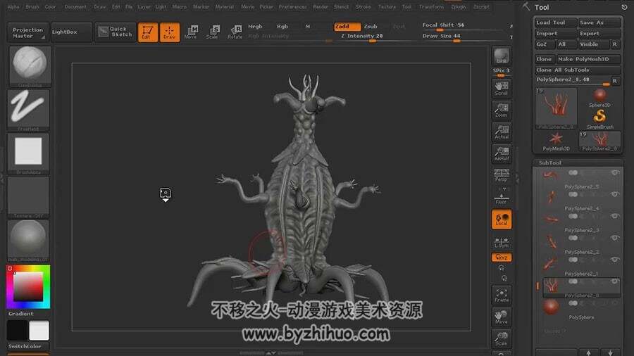Open the Brush menu
Image resolution: width=634 pixels, height=356 pixels.
pyautogui.click(x=32, y=6)
